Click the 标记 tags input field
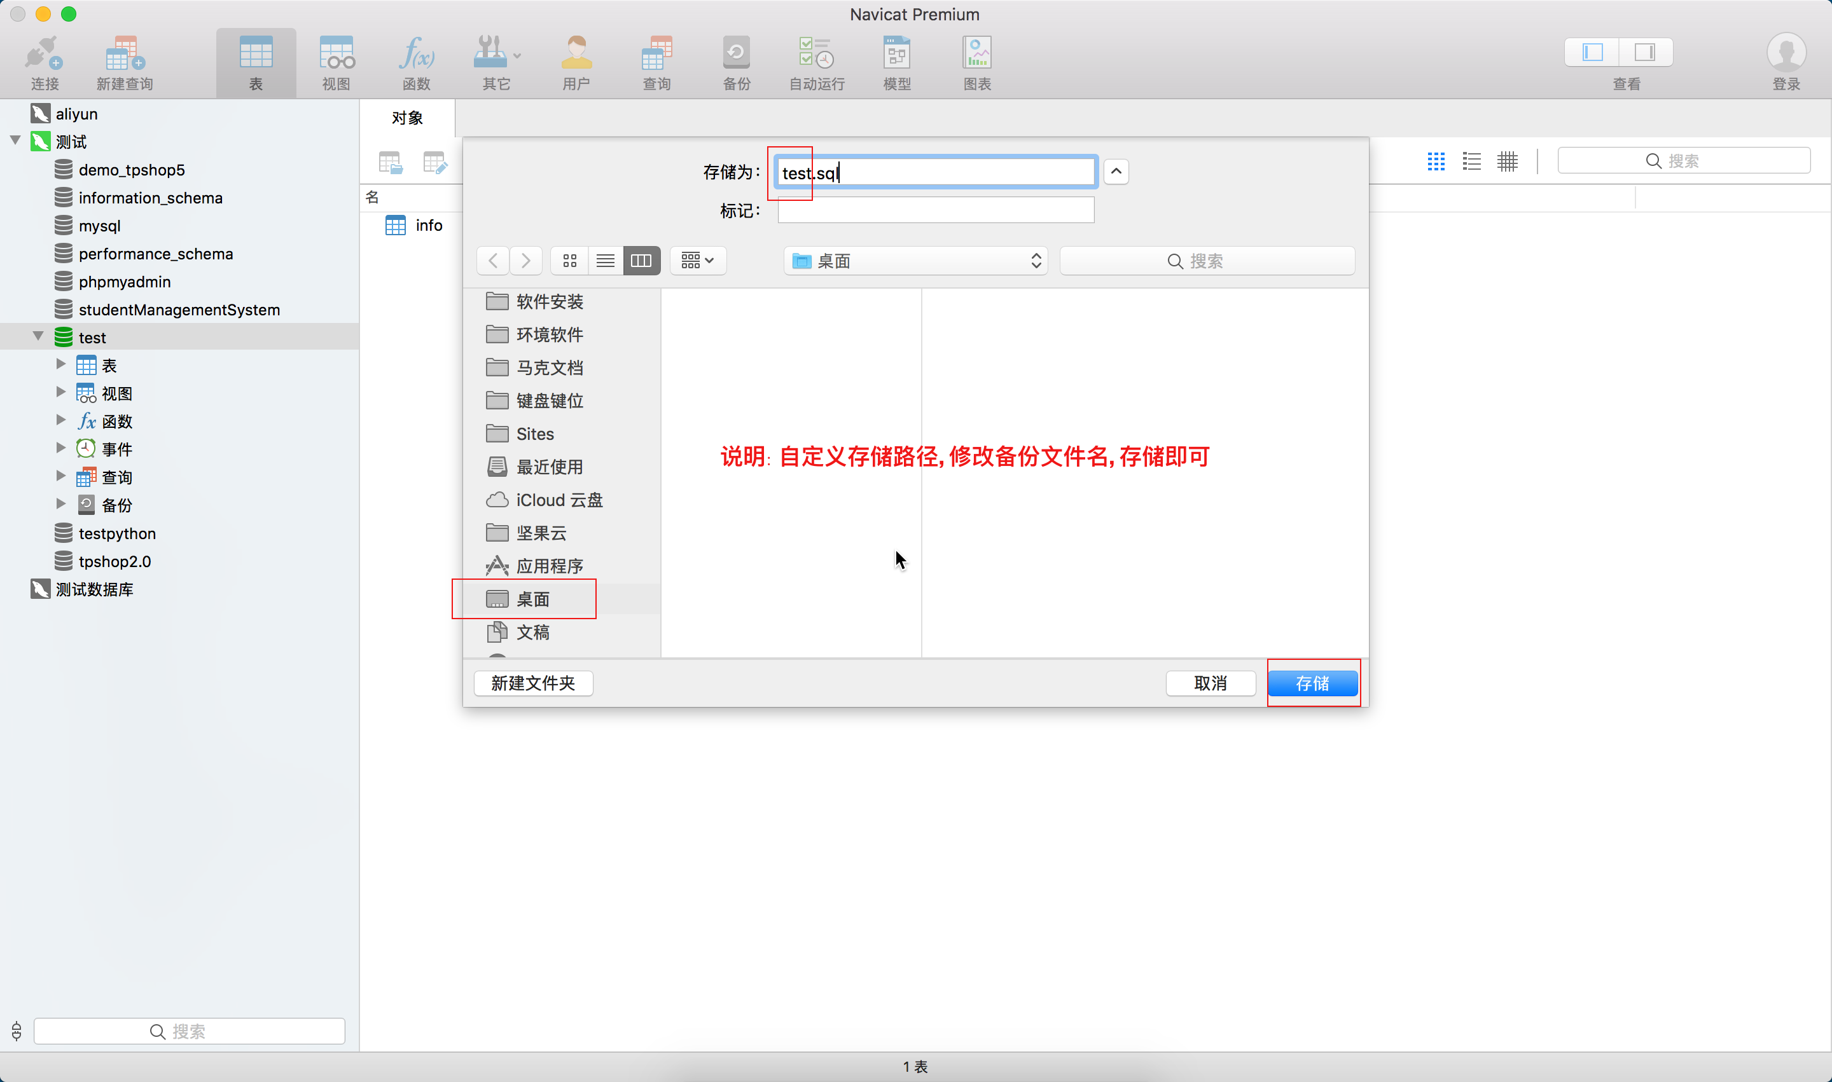Image resolution: width=1832 pixels, height=1082 pixels. coord(935,210)
